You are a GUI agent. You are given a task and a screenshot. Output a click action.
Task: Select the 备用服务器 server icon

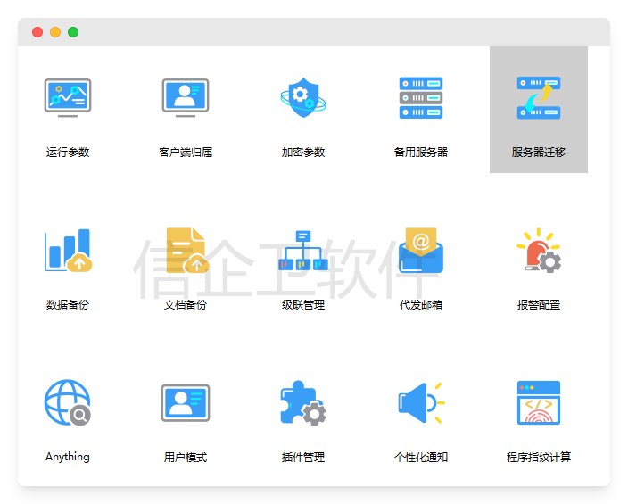421,97
